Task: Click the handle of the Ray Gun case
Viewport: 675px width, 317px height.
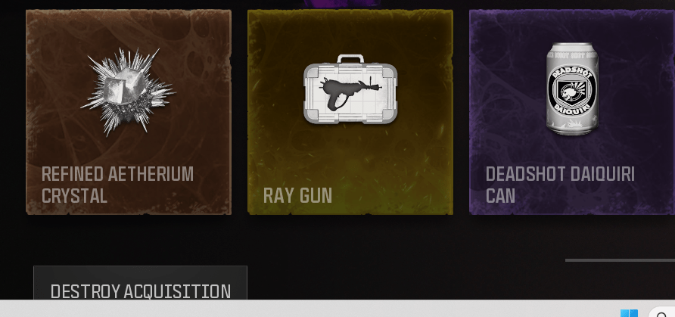Action: [x=350, y=59]
